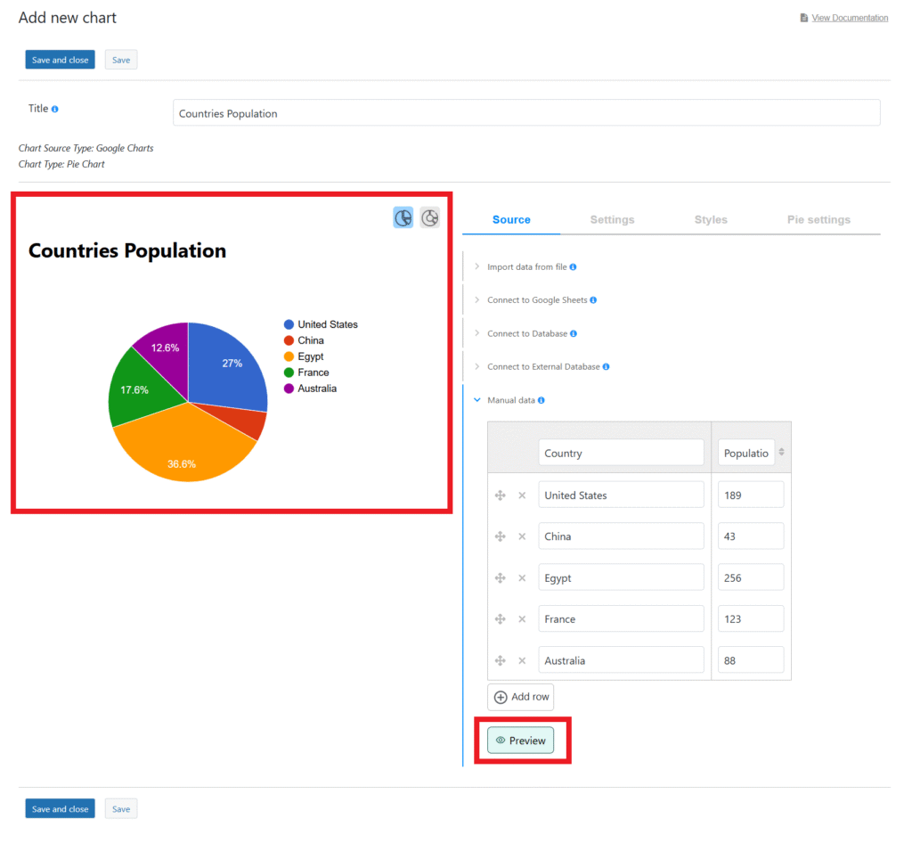Click the Countries Population title field
The image size is (912, 843).
point(525,112)
